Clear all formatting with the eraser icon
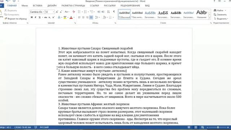The image size is (231, 130). pyautogui.click(x=74, y=12)
